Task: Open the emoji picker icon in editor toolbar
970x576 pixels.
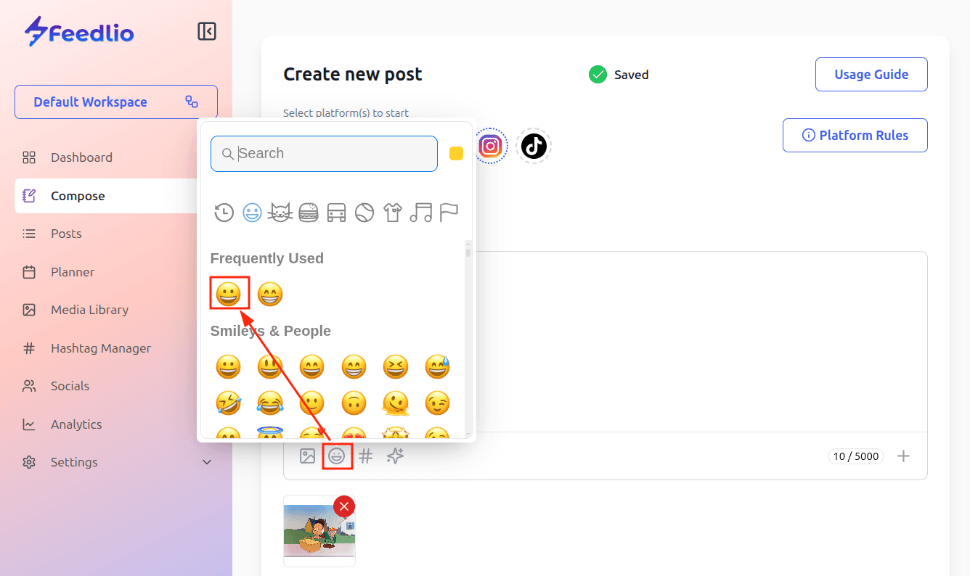Action: [336, 456]
